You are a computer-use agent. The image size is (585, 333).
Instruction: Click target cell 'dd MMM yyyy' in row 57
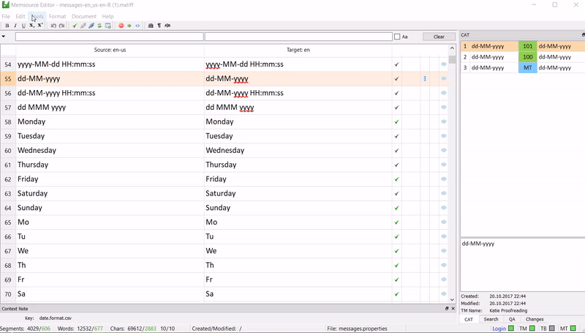click(x=298, y=108)
